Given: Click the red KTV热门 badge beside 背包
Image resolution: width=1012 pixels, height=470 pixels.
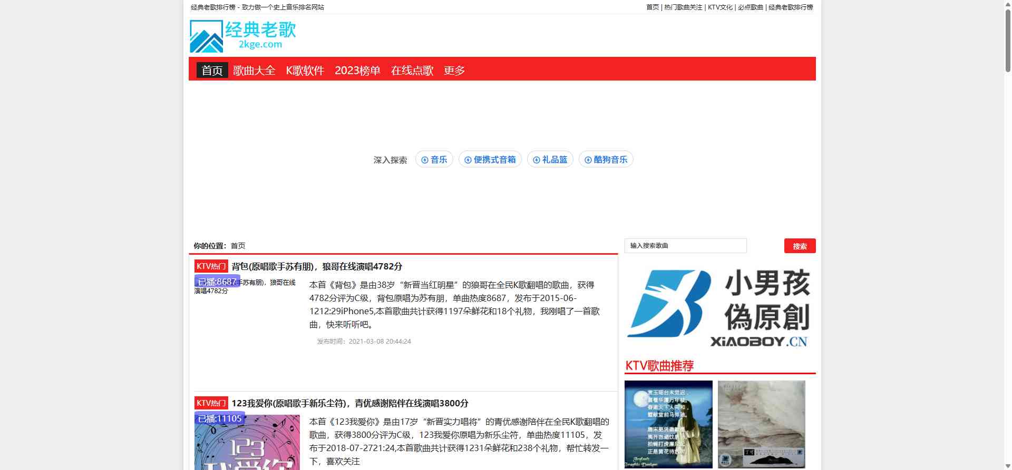Looking at the screenshot, I should coord(211,266).
